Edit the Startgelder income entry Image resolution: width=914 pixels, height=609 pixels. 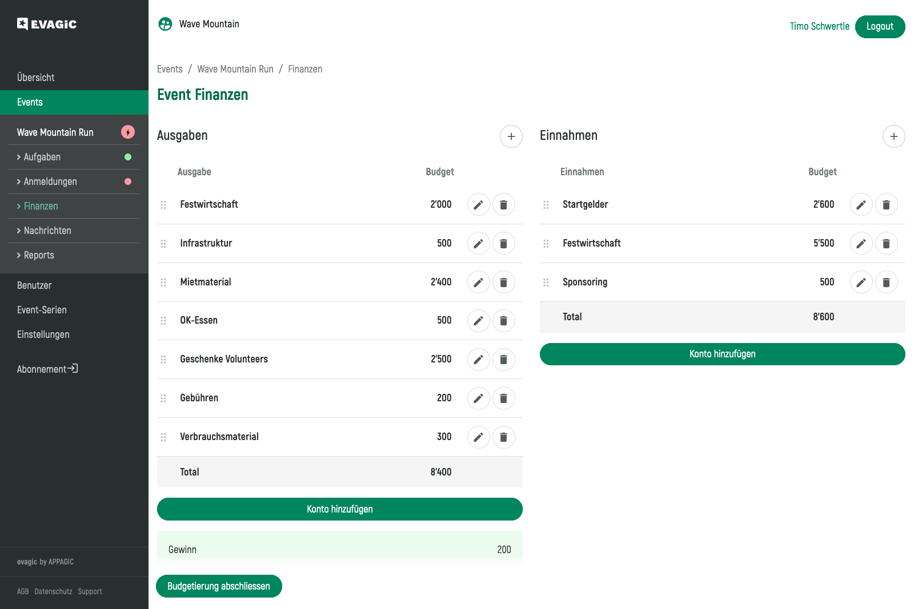tap(861, 204)
